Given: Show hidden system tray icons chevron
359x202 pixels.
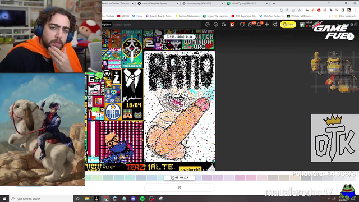Looking at the screenshot, I should tap(329, 199).
